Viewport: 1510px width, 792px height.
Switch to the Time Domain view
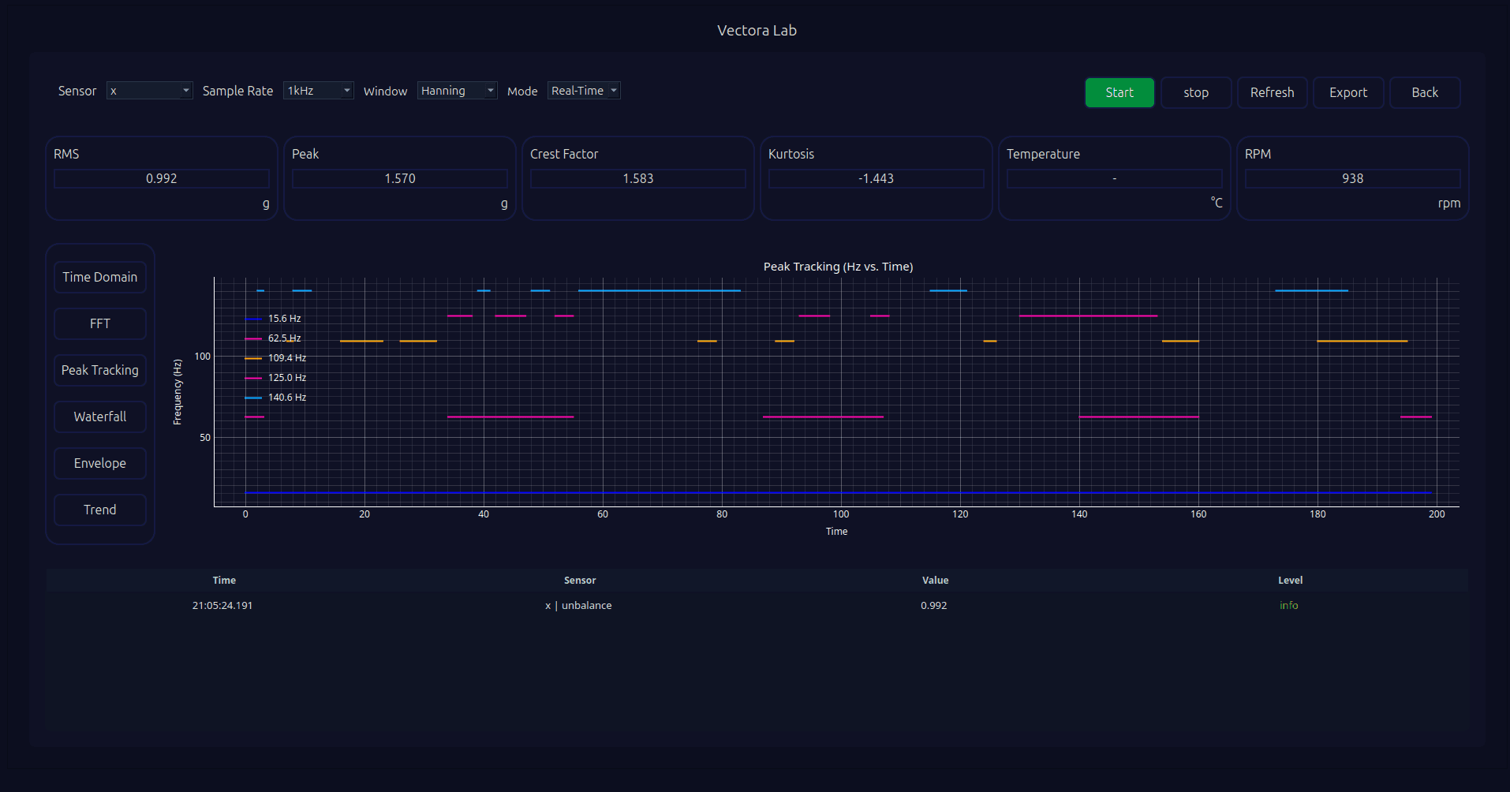(100, 277)
